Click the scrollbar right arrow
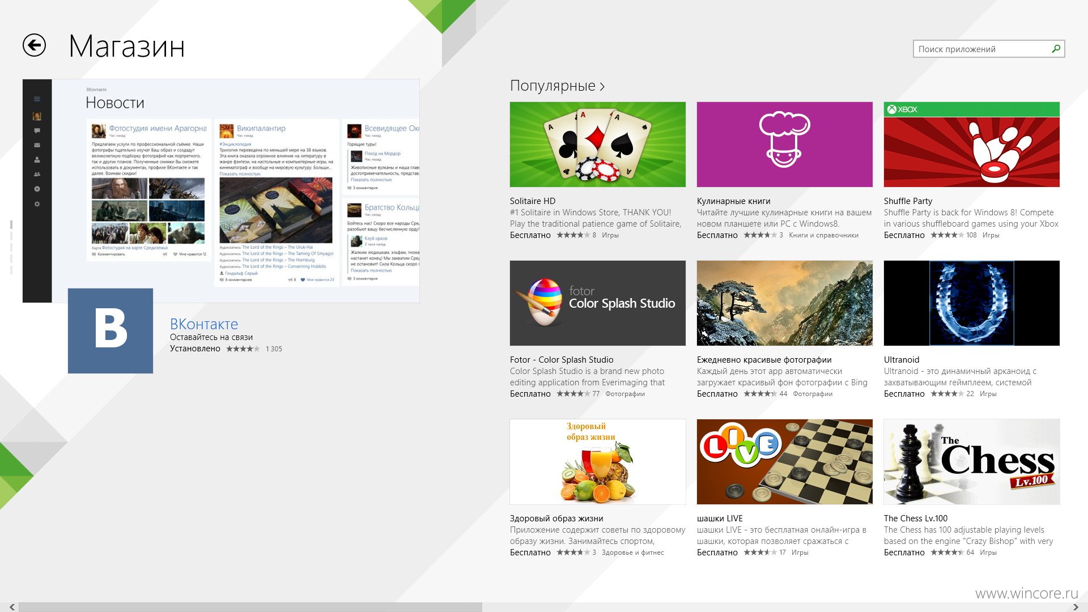 coord(1075,607)
